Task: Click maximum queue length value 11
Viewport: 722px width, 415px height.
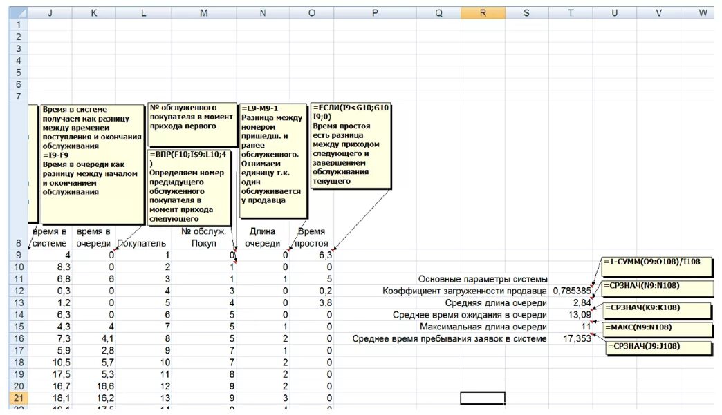Action: click(571, 327)
